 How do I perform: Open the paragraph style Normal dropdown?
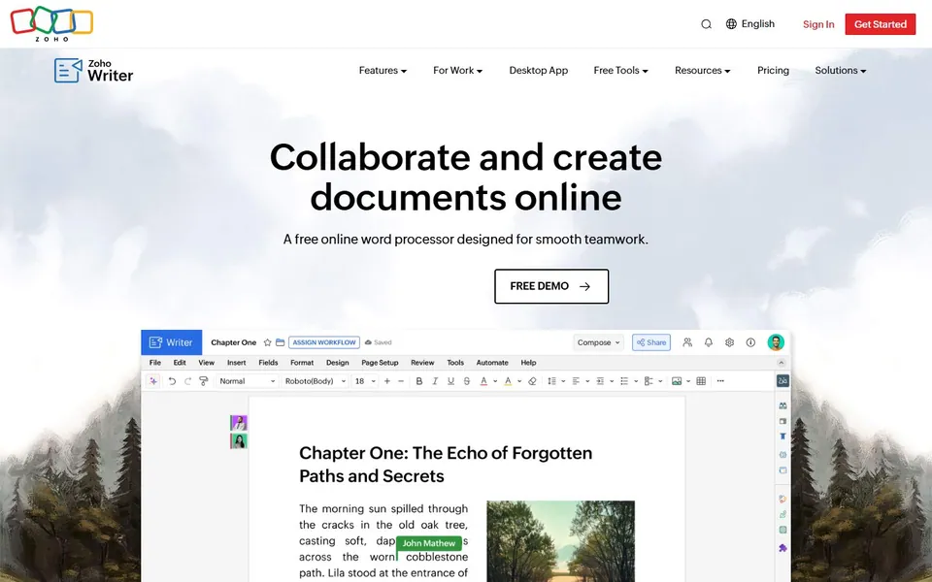coord(248,381)
